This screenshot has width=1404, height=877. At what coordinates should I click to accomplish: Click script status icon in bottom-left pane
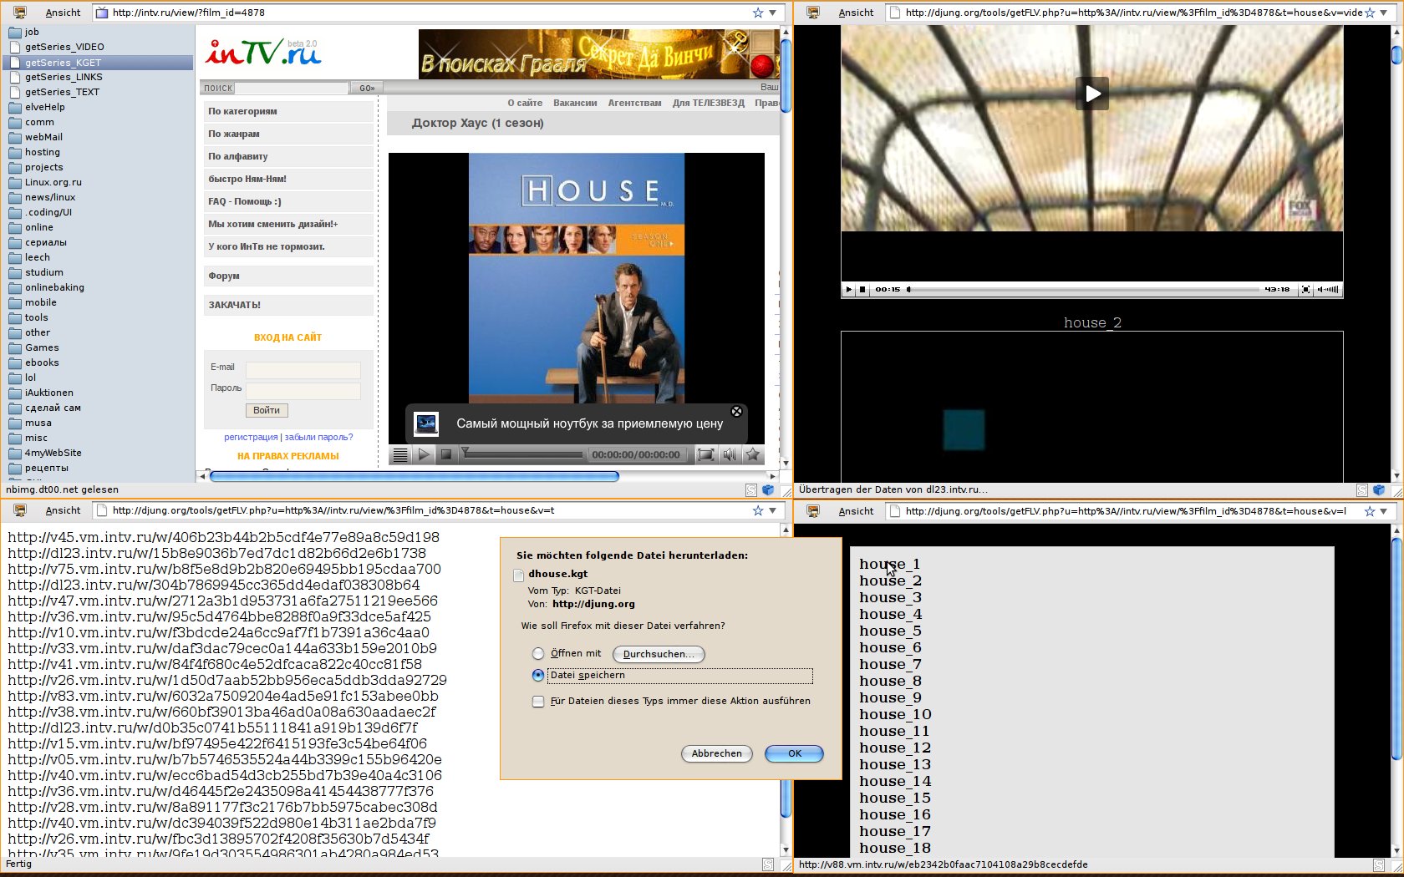(x=767, y=864)
